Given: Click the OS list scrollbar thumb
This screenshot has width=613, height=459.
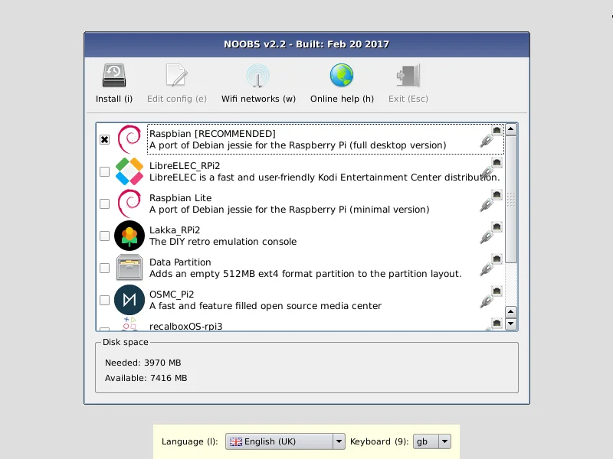Looking at the screenshot, I should click(511, 200).
